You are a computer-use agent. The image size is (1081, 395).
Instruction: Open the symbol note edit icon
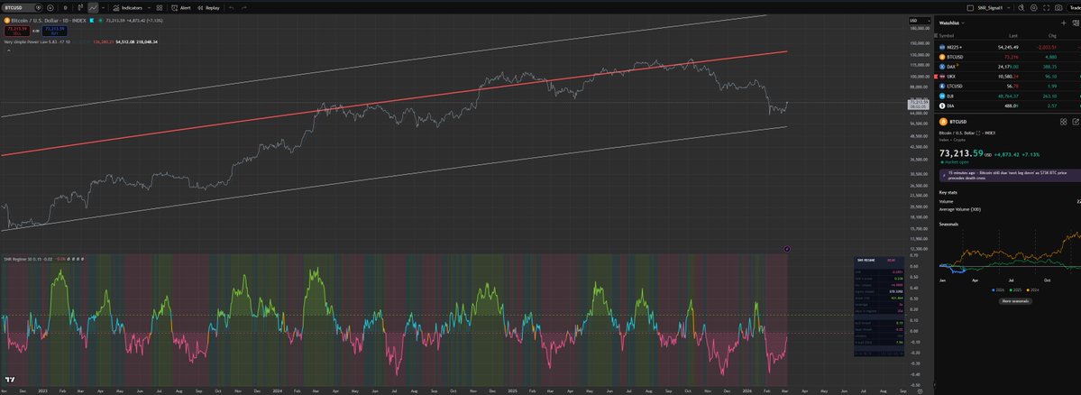point(1076,122)
